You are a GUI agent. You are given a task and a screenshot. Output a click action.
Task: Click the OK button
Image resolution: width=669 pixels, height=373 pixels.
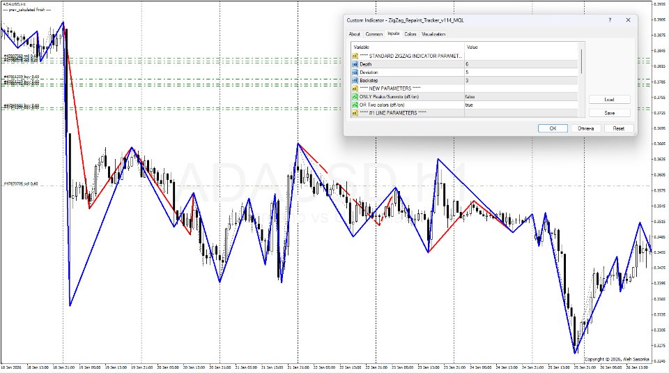click(553, 128)
